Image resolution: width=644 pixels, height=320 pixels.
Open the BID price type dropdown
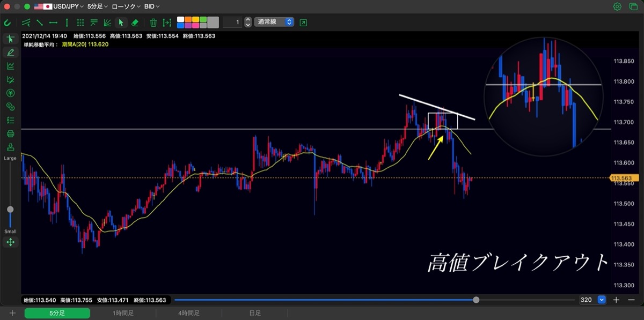click(x=152, y=6)
